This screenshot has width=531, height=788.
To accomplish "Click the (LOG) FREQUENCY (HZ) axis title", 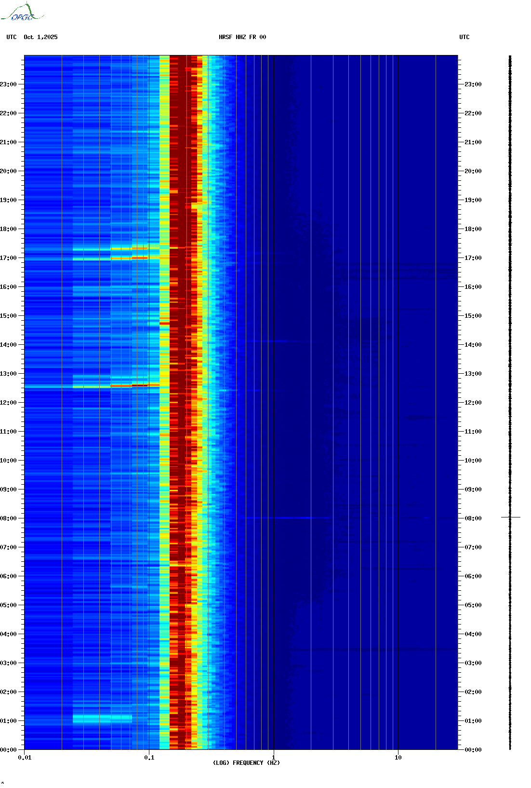I will [x=246, y=763].
